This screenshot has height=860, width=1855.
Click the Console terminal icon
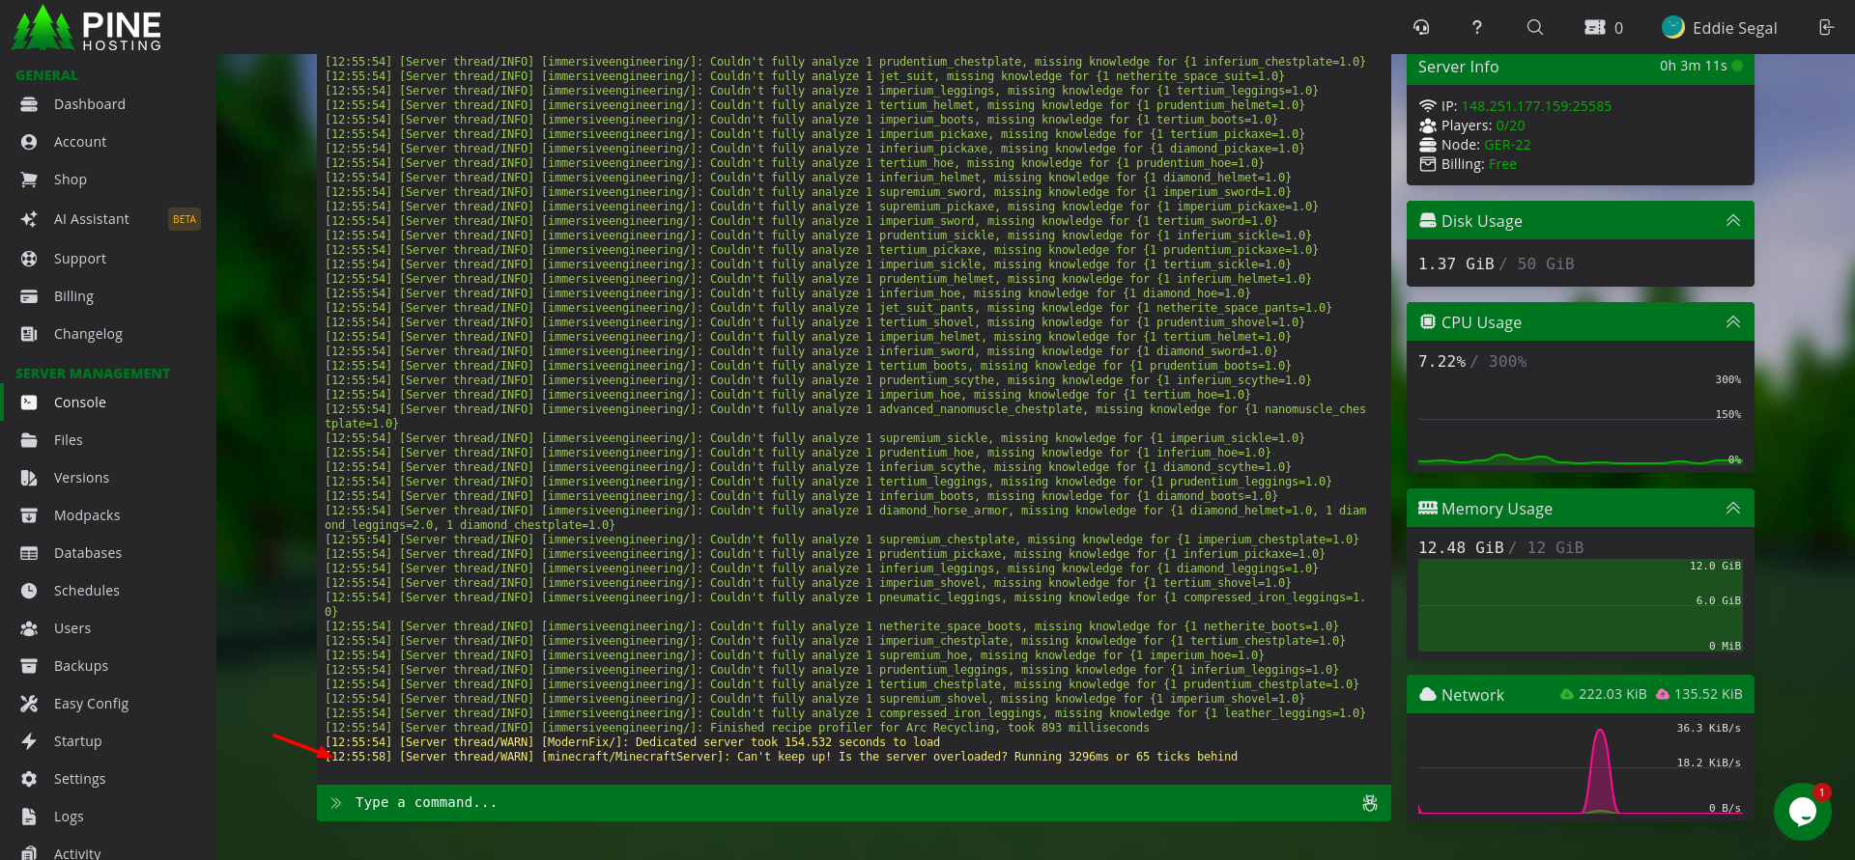[29, 402]
